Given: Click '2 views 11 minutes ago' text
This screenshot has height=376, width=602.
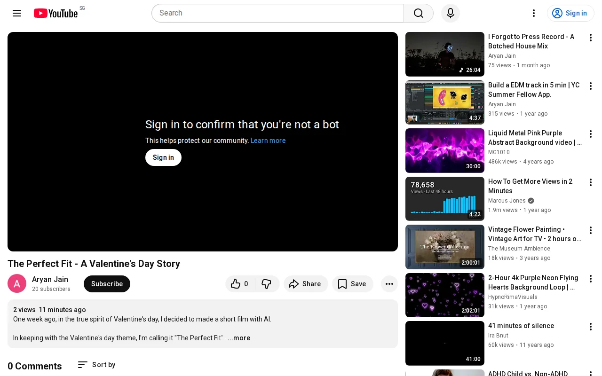Looking at the screenshot, I should [x=49, y=310].
